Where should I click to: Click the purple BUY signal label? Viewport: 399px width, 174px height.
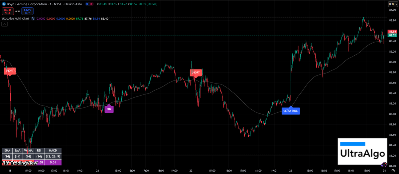tap(109, 109)
